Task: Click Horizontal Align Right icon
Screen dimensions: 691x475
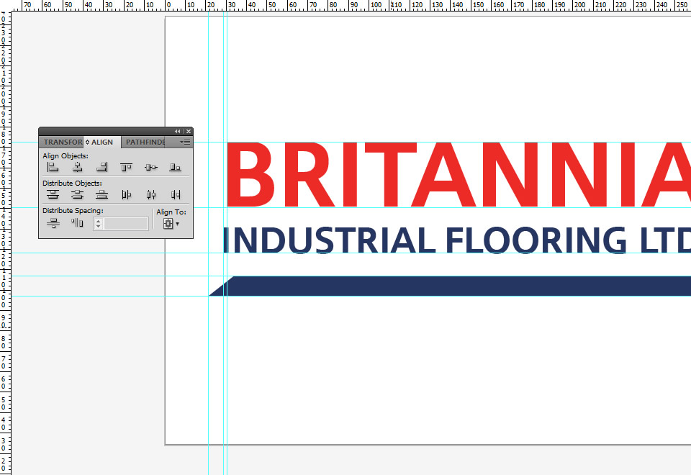Action: [101, 167]
